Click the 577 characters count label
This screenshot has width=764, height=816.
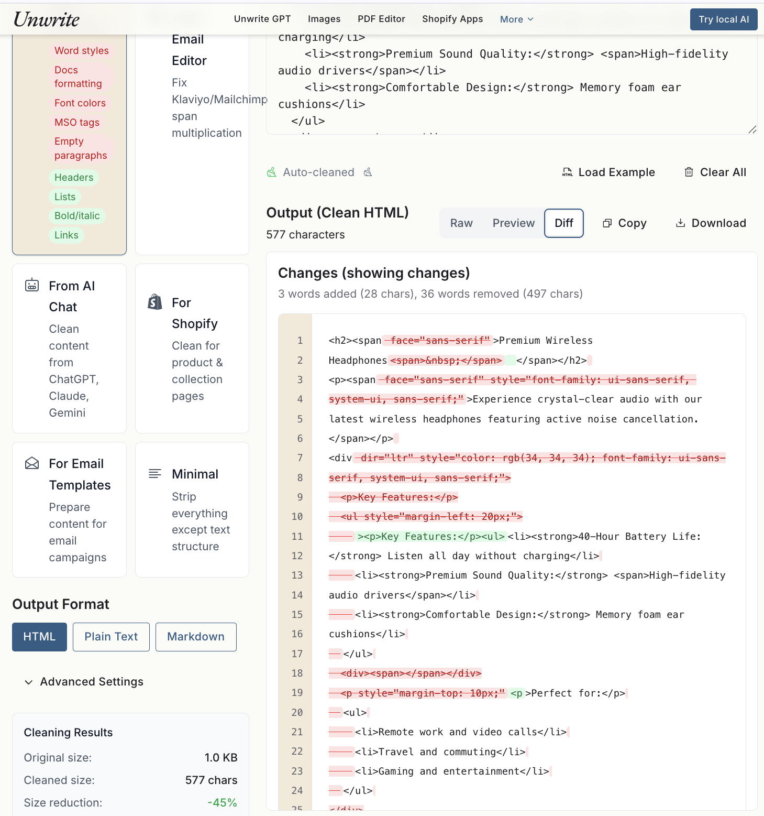pos(305,235)
